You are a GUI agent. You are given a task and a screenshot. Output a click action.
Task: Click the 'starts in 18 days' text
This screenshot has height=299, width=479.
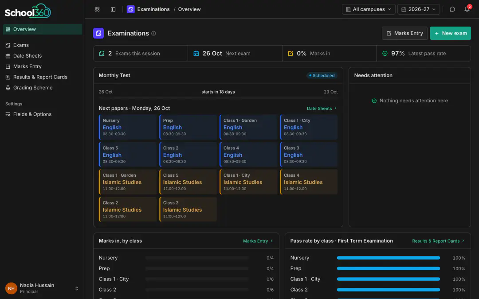tap(218, 92)
